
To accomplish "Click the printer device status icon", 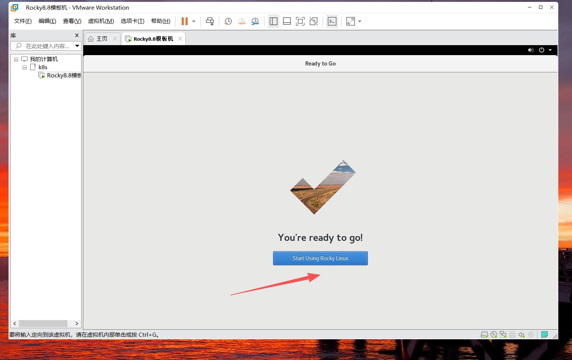I will click(x=512, y=334).
